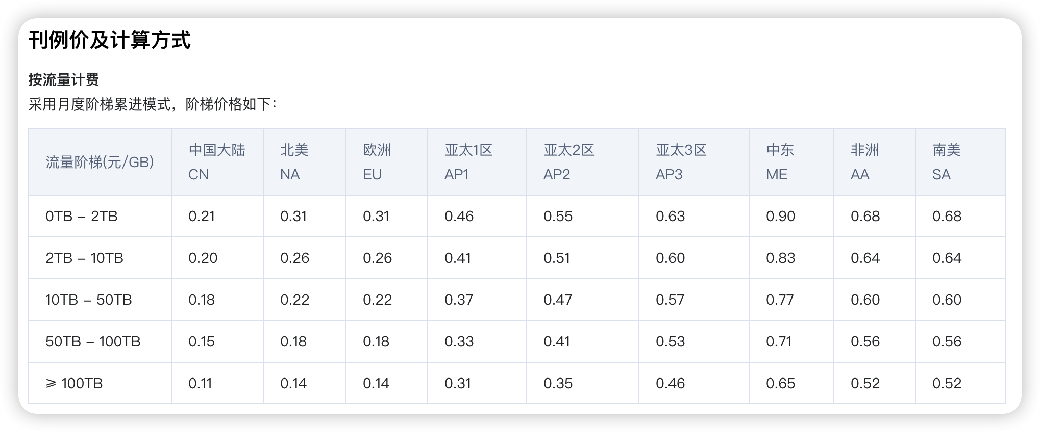1040x432 pixels.
Task: Select the 亚太3区 AP3 column header
Action: pyautogui.click(x=681, y=162)
